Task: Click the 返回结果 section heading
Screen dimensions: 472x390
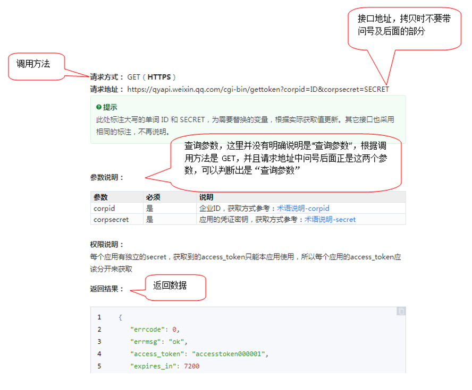Action: (x=107, y=289)
